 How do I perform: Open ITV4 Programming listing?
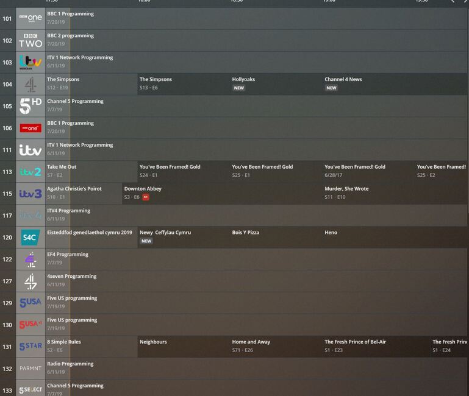(x=256, y=216)
